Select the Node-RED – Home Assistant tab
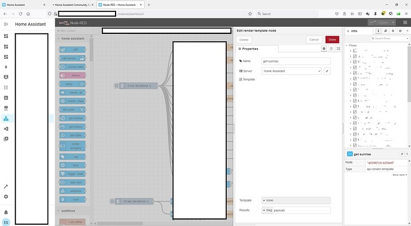411x226 pixels. (x=120, y=5)
